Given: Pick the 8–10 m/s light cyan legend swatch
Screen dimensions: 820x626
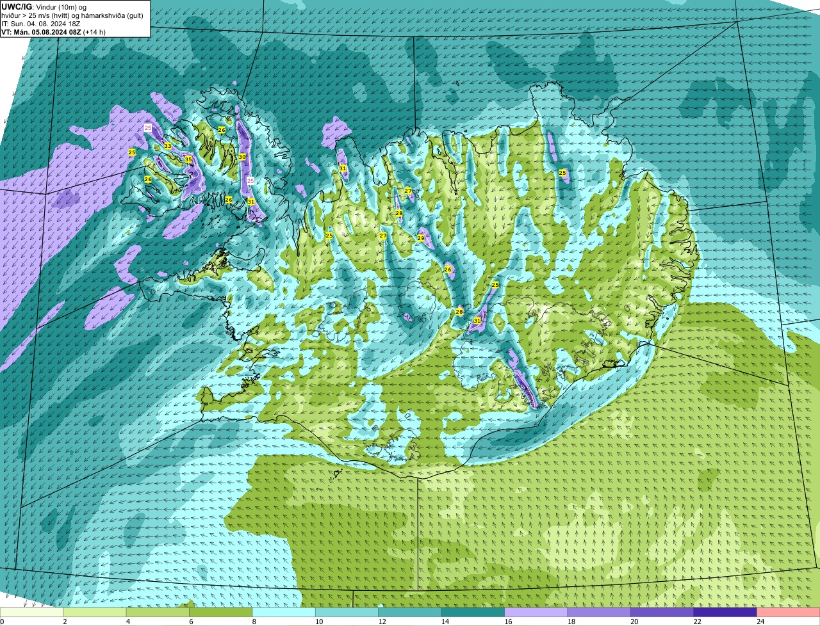Looking at the screenshot, I should pos(284,613).
